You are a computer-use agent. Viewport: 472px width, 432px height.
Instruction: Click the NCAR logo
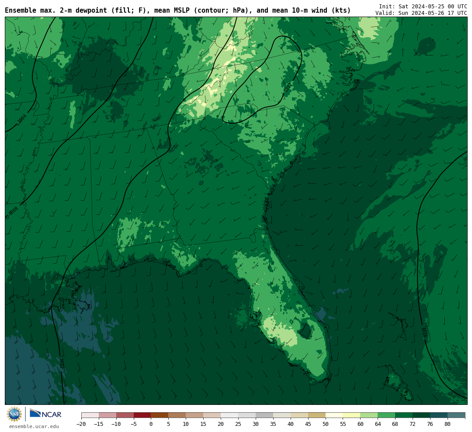(x=45, y=414)
